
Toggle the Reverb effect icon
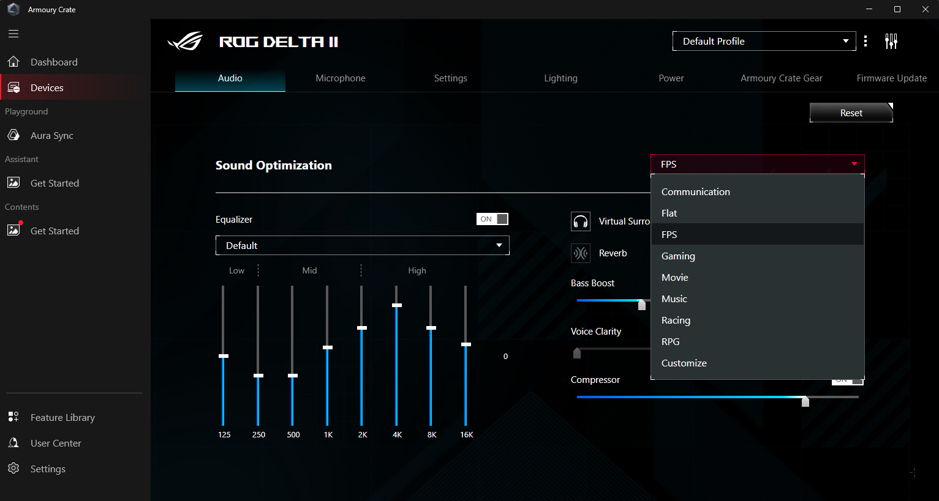(580, 253)
